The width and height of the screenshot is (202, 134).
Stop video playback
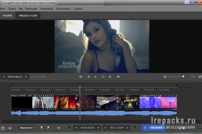tap(103, 77)
